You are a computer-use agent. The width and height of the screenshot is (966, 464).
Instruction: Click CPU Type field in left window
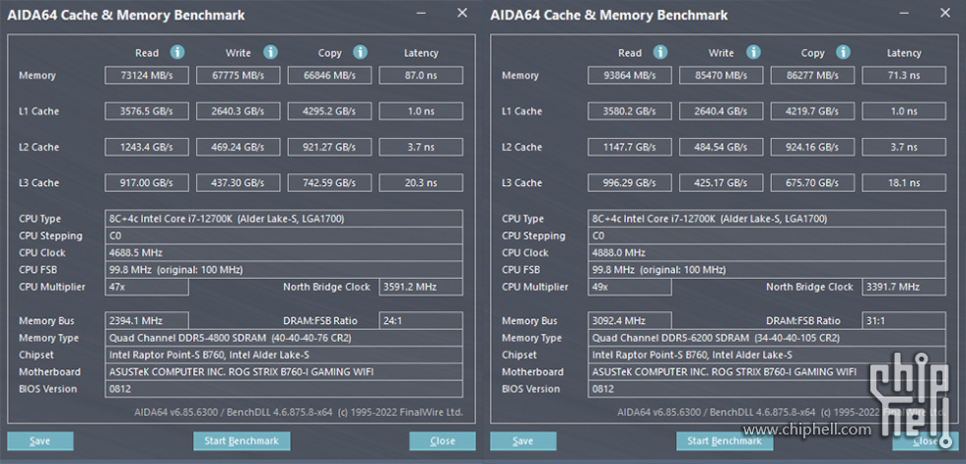tap(284, 219)
